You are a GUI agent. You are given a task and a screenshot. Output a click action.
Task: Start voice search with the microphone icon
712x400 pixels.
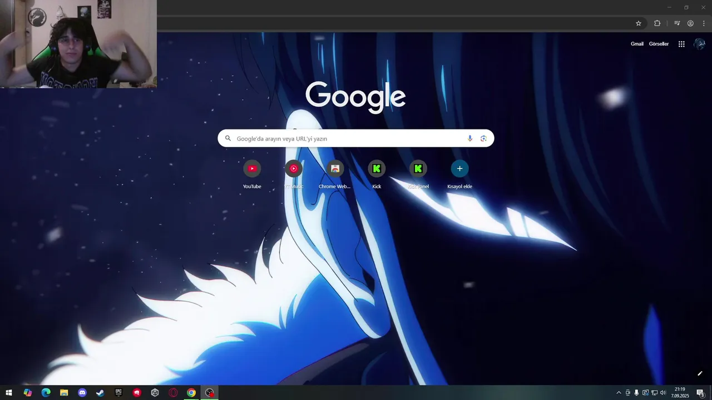point(470,138)
